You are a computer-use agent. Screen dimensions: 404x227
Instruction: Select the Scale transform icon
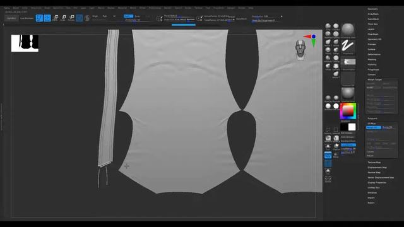(63, 18)
